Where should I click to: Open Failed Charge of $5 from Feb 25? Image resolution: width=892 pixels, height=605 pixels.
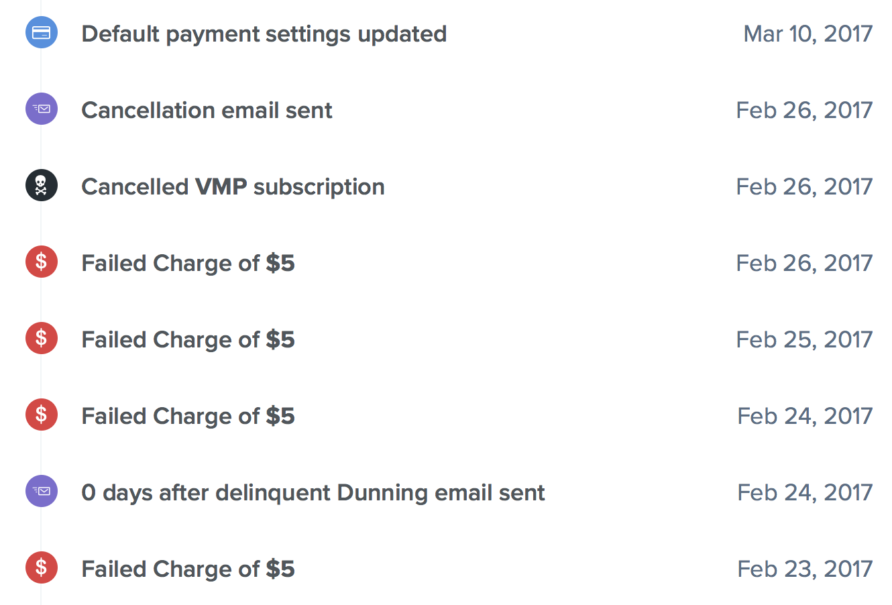tap(188, 339)
